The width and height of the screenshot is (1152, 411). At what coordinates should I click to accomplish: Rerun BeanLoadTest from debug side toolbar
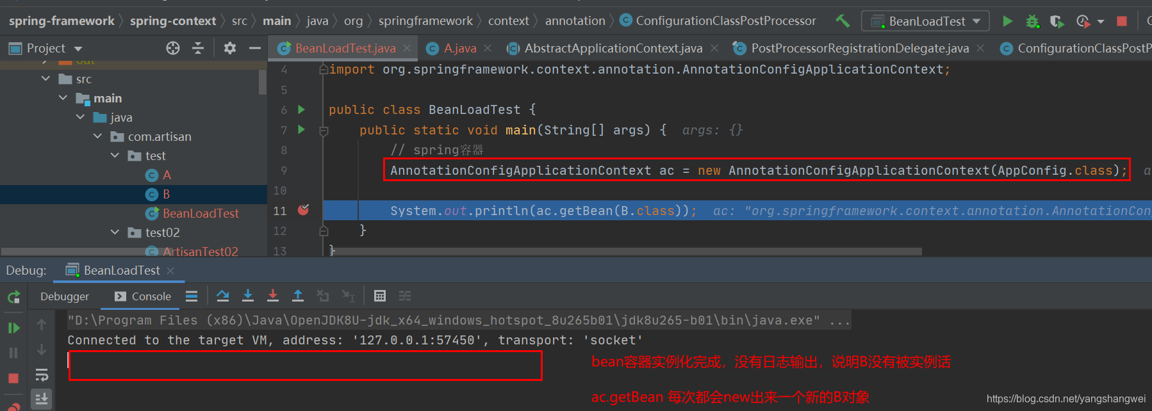(x=13, y=297)
